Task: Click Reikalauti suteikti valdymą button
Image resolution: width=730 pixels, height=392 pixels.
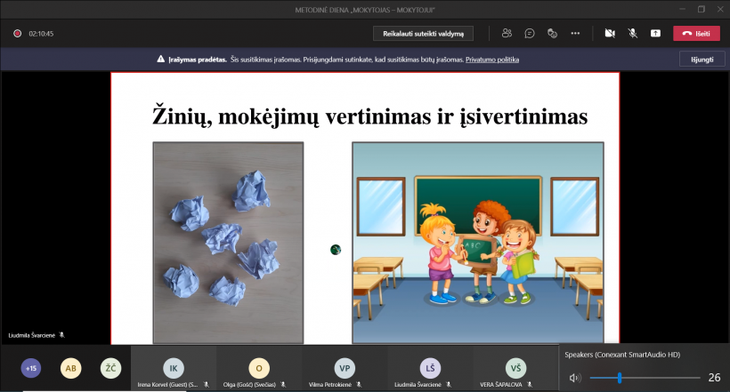Action: (x=423, y=33)
